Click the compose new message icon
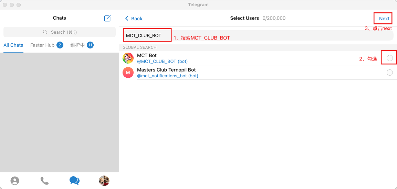Screen dimensions: 397x189 point(108,18)
